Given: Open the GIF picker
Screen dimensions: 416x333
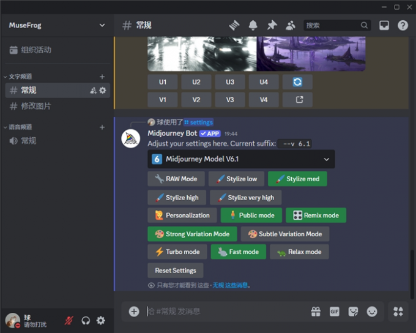Looking at the screenshot, I should coord(334,312).
